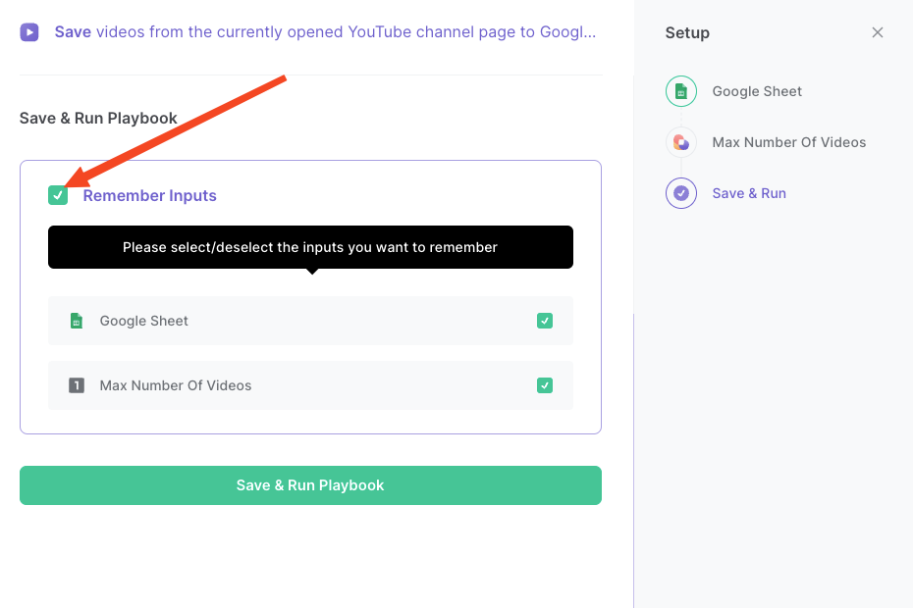Image resolution: width=913 pixels, height=608 pixels.
Task: Uncheck the Remember Inputs checkbox
Action: click(x=58, y=195)
